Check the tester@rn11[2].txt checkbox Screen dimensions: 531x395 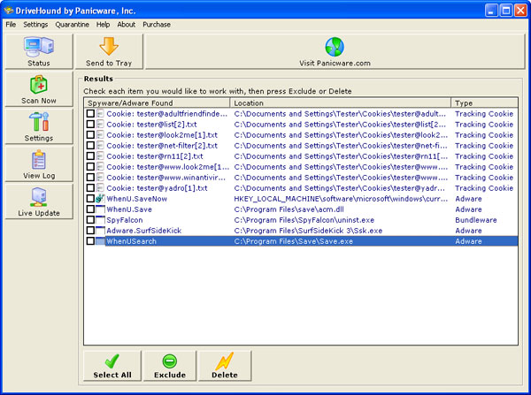tap(90, 156)
